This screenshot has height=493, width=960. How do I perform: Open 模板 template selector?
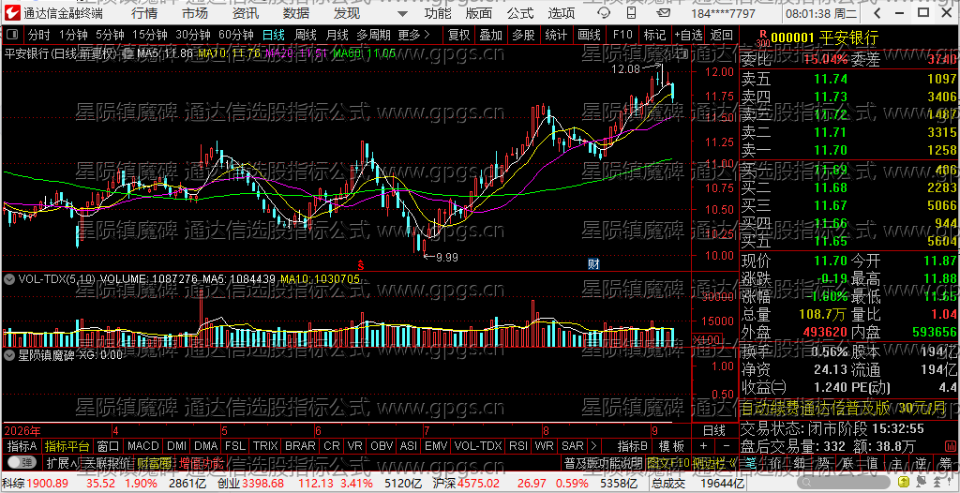671,446
